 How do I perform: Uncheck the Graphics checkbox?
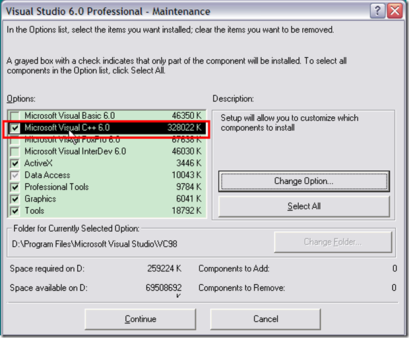15,199
